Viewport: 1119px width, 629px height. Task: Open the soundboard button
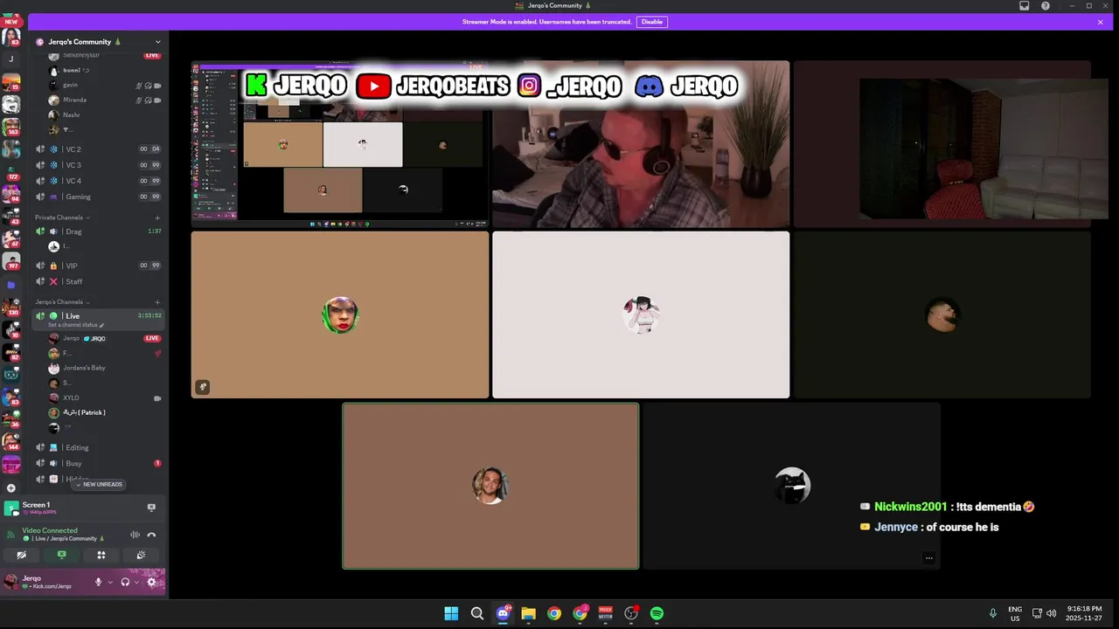tap(141, 555)
